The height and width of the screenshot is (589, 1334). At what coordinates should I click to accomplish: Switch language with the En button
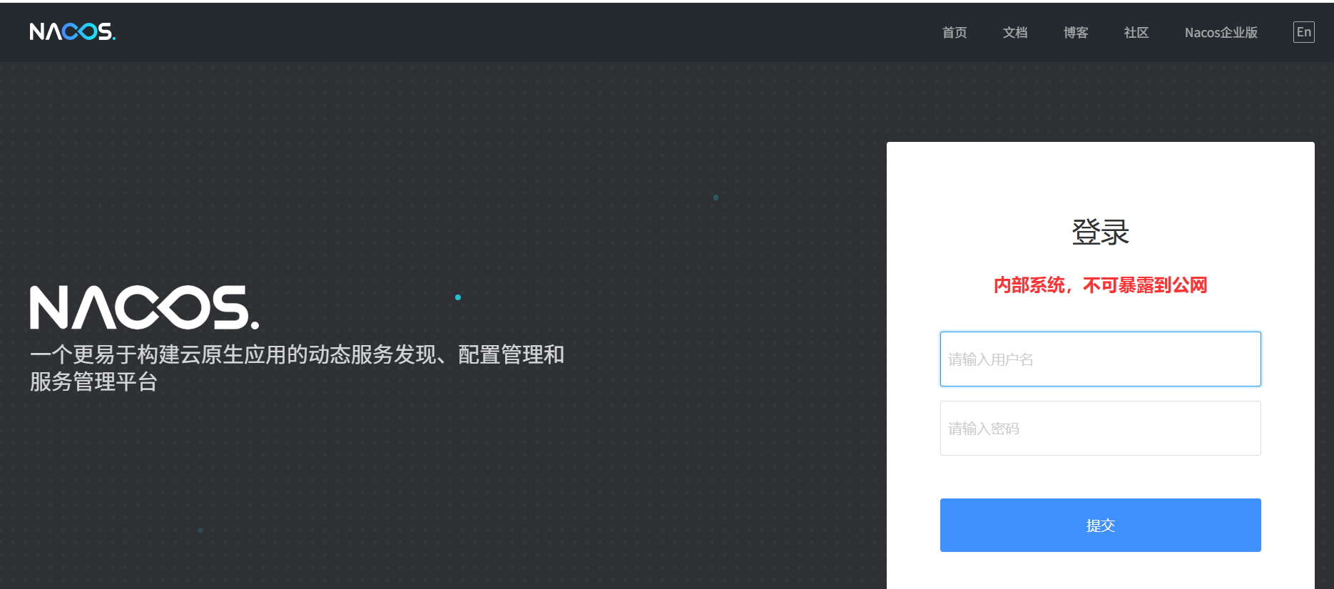click(x=1304, y=32)
